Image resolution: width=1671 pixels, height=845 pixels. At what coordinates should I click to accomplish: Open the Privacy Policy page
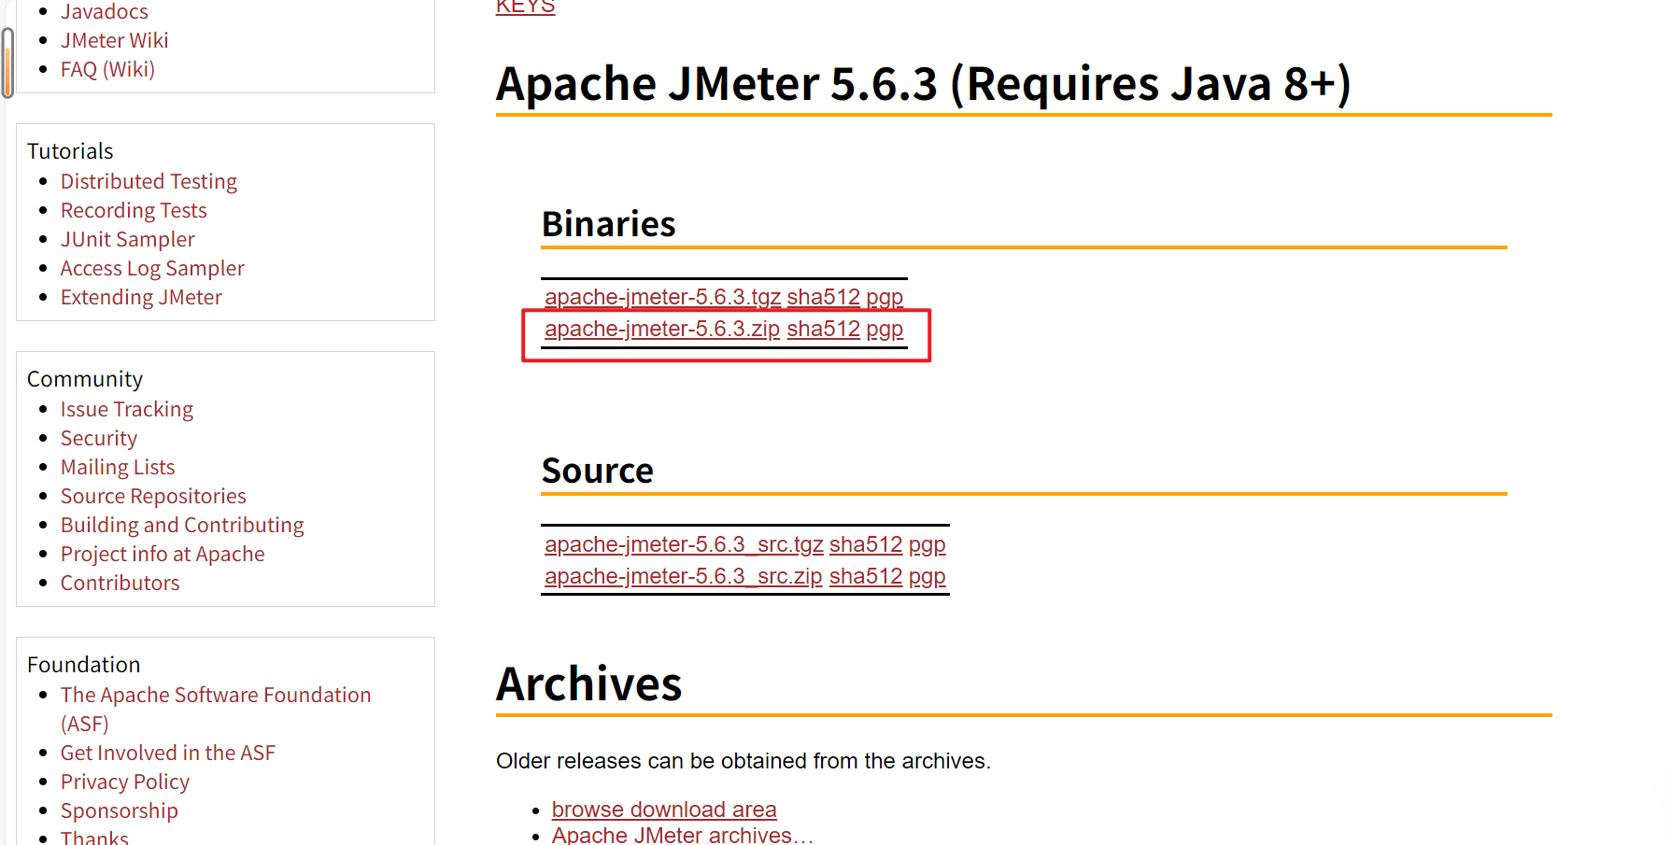coord(124,782)
